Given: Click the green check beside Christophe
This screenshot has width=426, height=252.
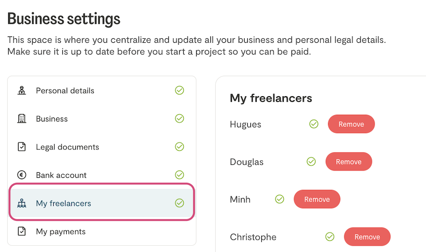Looking at the screenshot, I should pyautogui.click(x=330, y=237).
